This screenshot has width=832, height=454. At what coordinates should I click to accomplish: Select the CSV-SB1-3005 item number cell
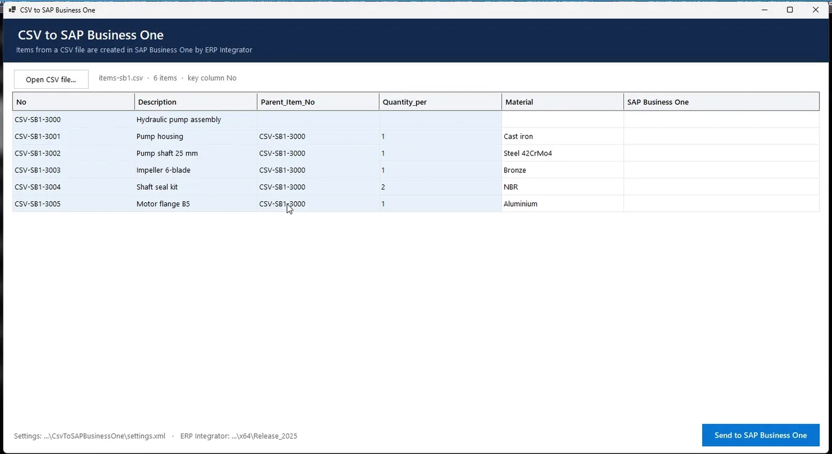coord(73,204)
